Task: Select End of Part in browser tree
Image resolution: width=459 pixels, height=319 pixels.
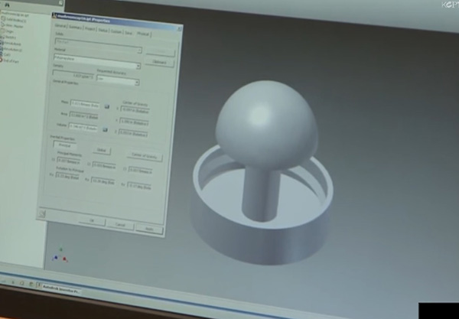Action: [11, 61]
